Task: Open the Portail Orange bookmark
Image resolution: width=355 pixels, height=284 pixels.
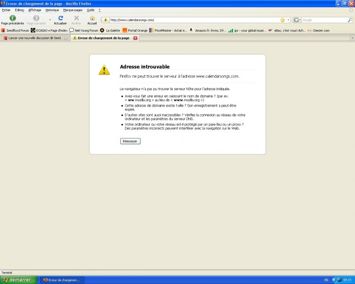Action: pyautogui.click(x=135, y=30)
